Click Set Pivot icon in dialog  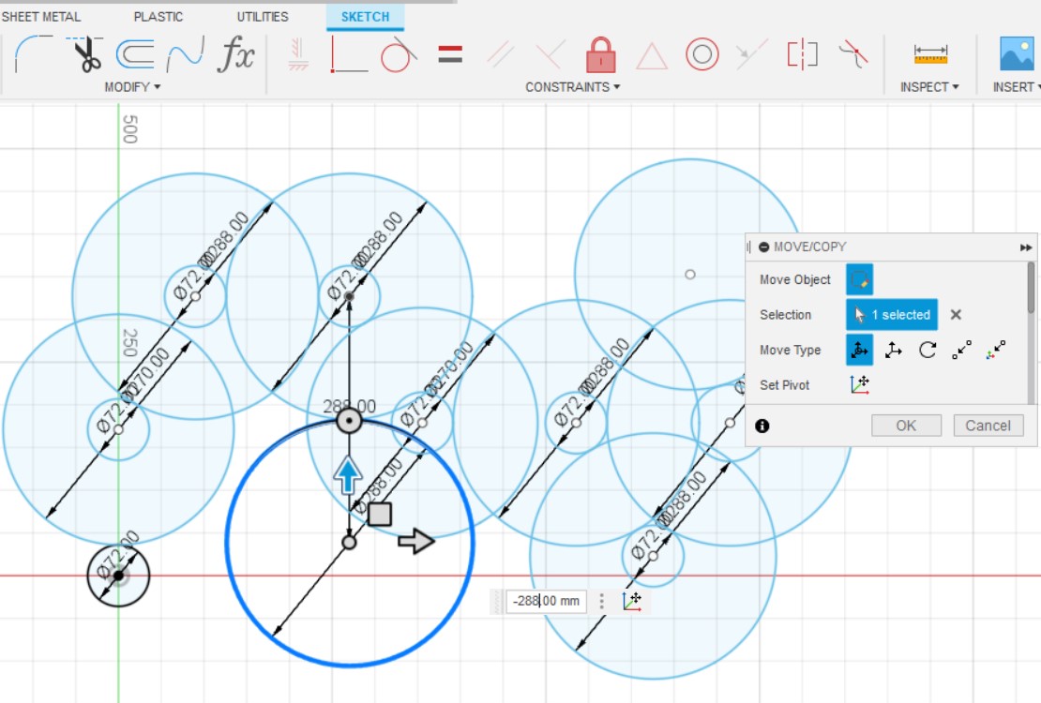[x=860, y=384]
